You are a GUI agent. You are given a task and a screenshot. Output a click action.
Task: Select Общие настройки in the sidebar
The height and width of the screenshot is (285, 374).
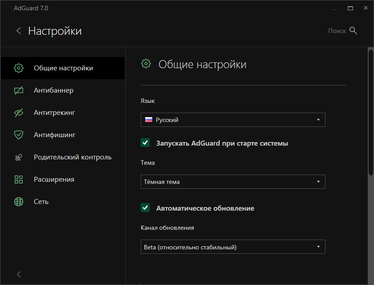62,68
